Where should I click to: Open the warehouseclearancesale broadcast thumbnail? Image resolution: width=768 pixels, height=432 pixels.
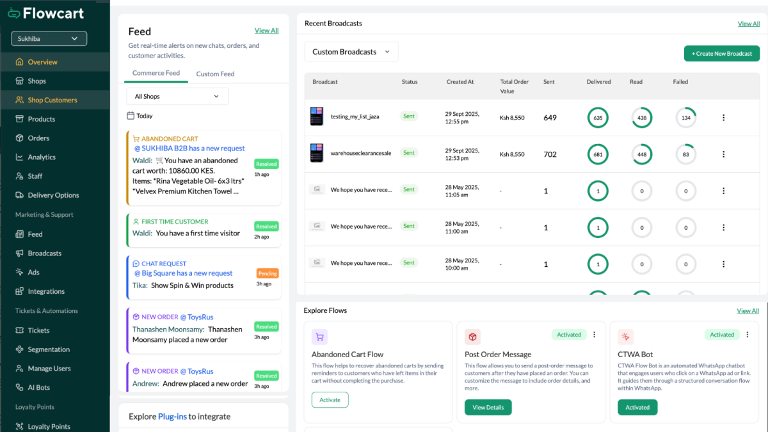317,153
